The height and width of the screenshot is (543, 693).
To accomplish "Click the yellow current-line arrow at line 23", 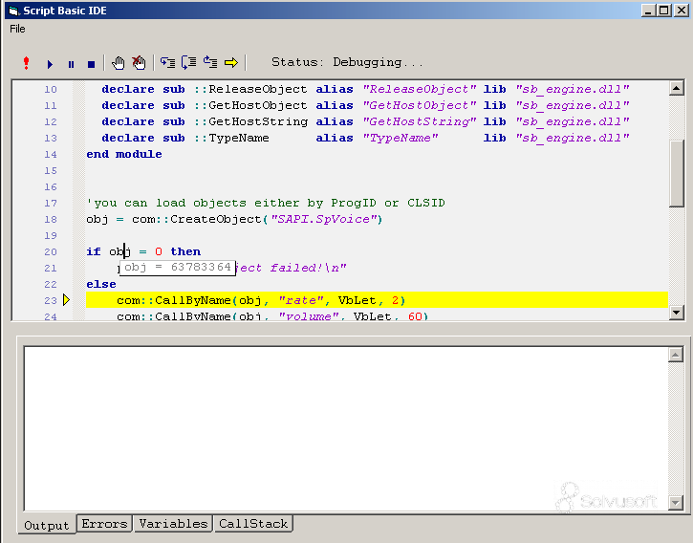I will [66, 300].
